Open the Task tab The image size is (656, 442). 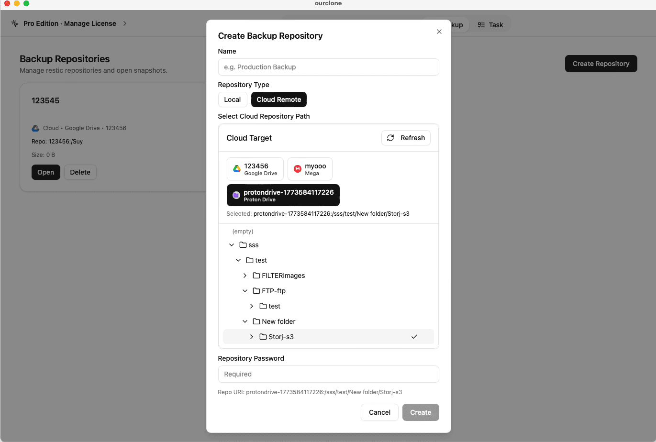(490, 24)
